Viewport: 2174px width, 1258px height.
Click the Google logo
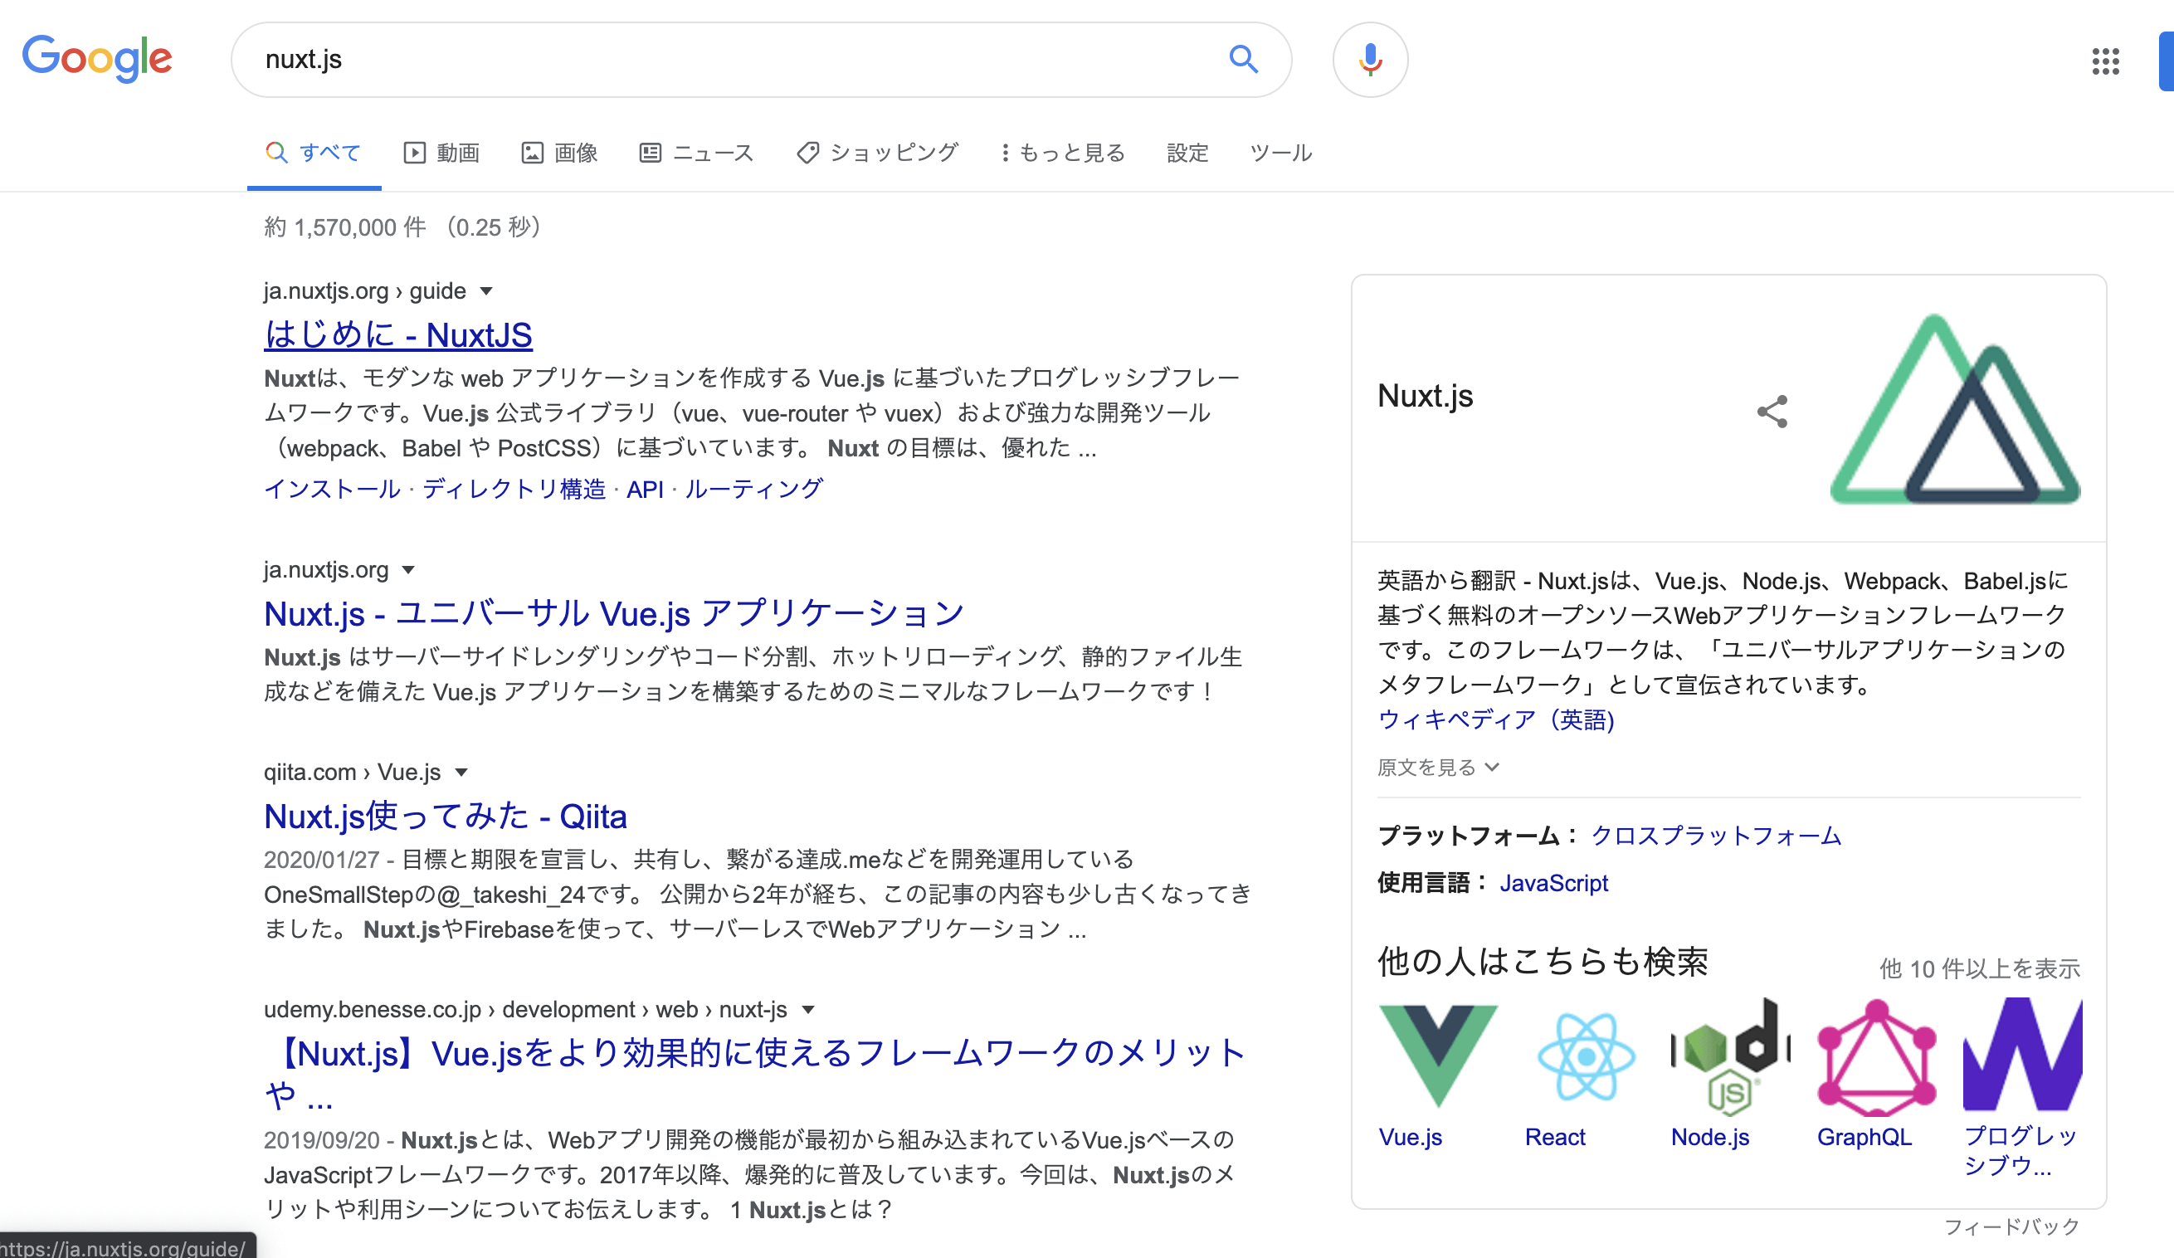pos(96,59)
